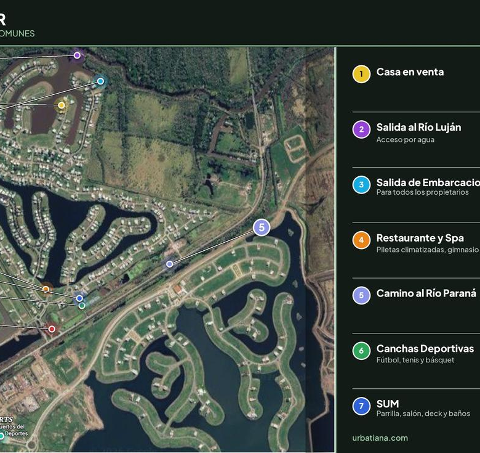The image size is (480, 453).
Task: Click the 'Restaurante y Spa' label
Action: pyautogui.click(x=420, y=238)
